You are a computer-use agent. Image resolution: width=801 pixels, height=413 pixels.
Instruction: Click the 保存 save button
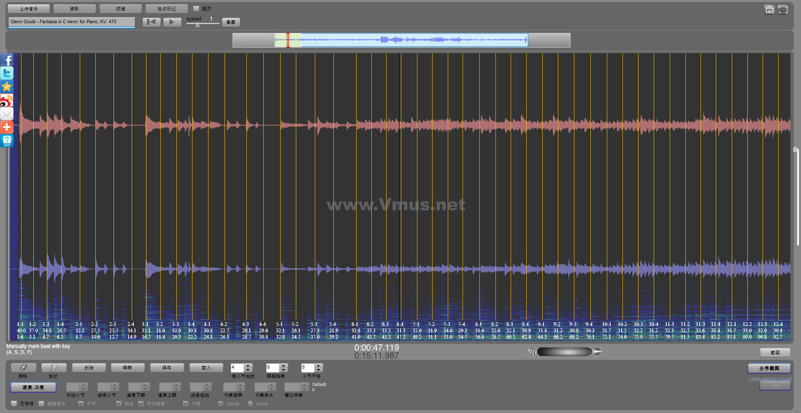(x=167, y=368)
